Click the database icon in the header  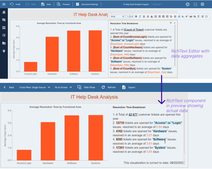pyautogui.click(x=195, y=4)
